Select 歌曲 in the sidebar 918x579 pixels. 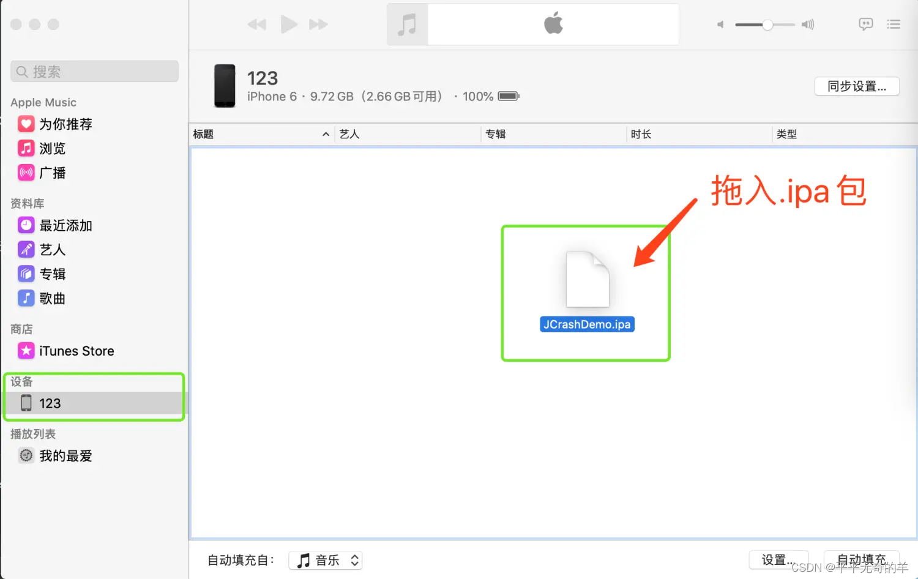point(52,298)
